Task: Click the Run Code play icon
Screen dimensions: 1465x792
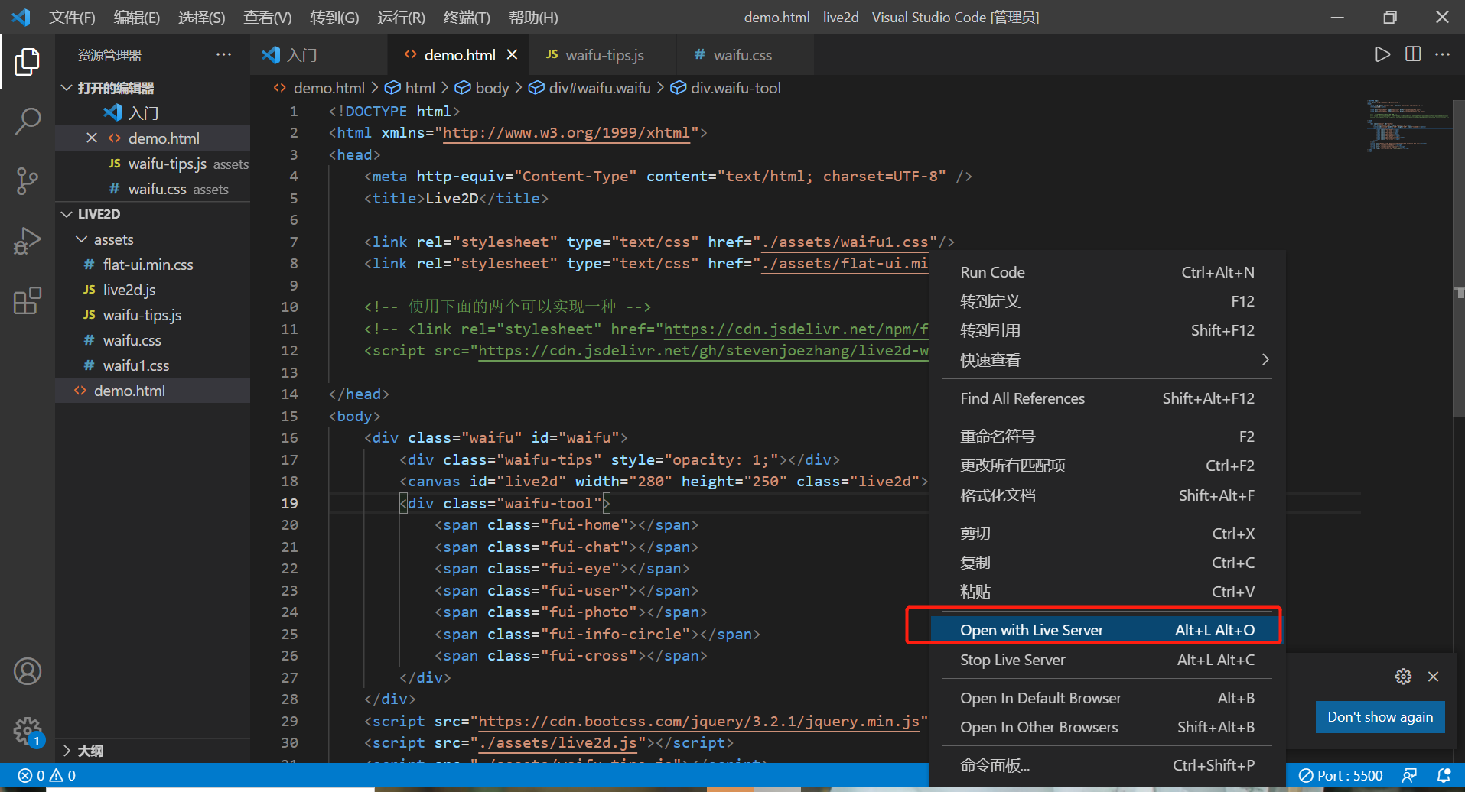Action: click(1382, 54)
